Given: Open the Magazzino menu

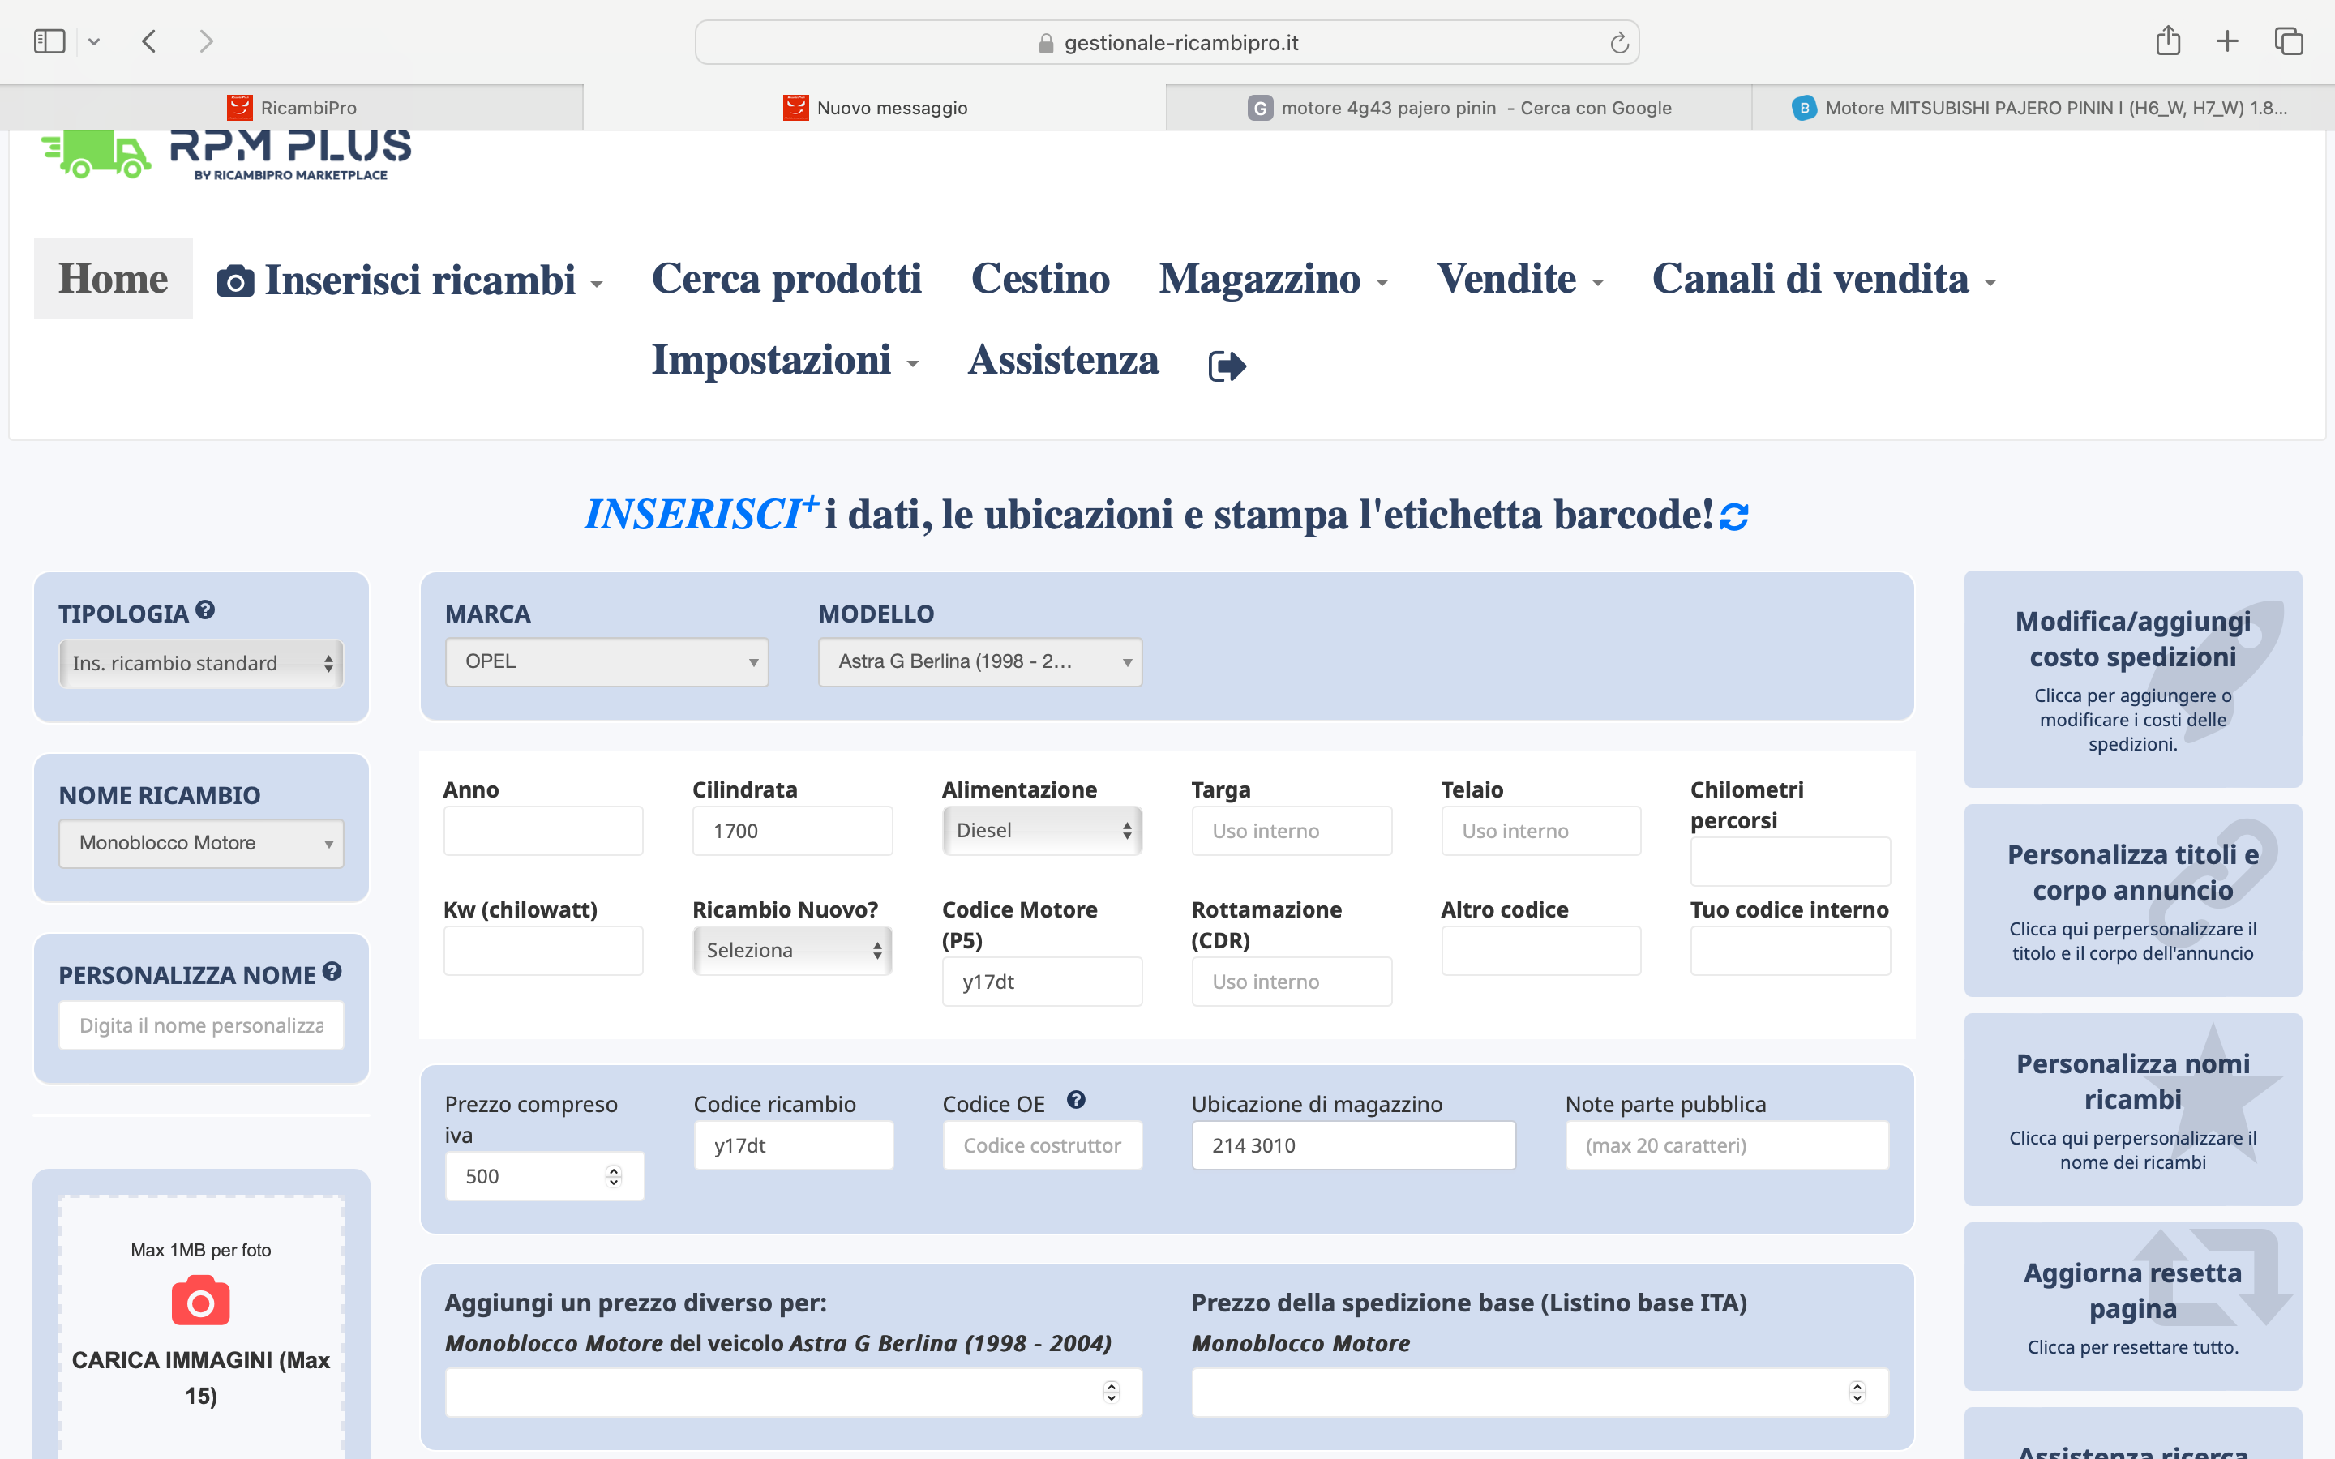Looking at the screenshot, I should (1274, 279).
